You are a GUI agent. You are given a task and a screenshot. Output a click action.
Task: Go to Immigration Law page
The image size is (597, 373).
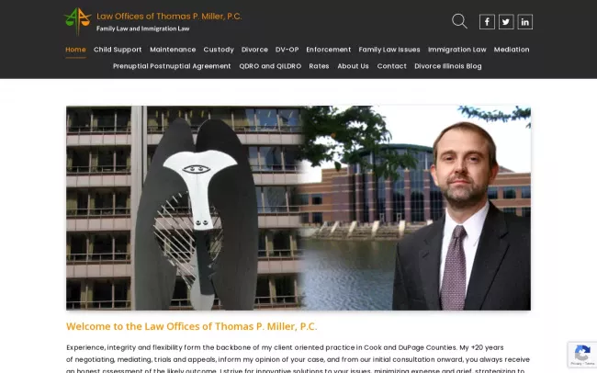[x=456, y=50]
